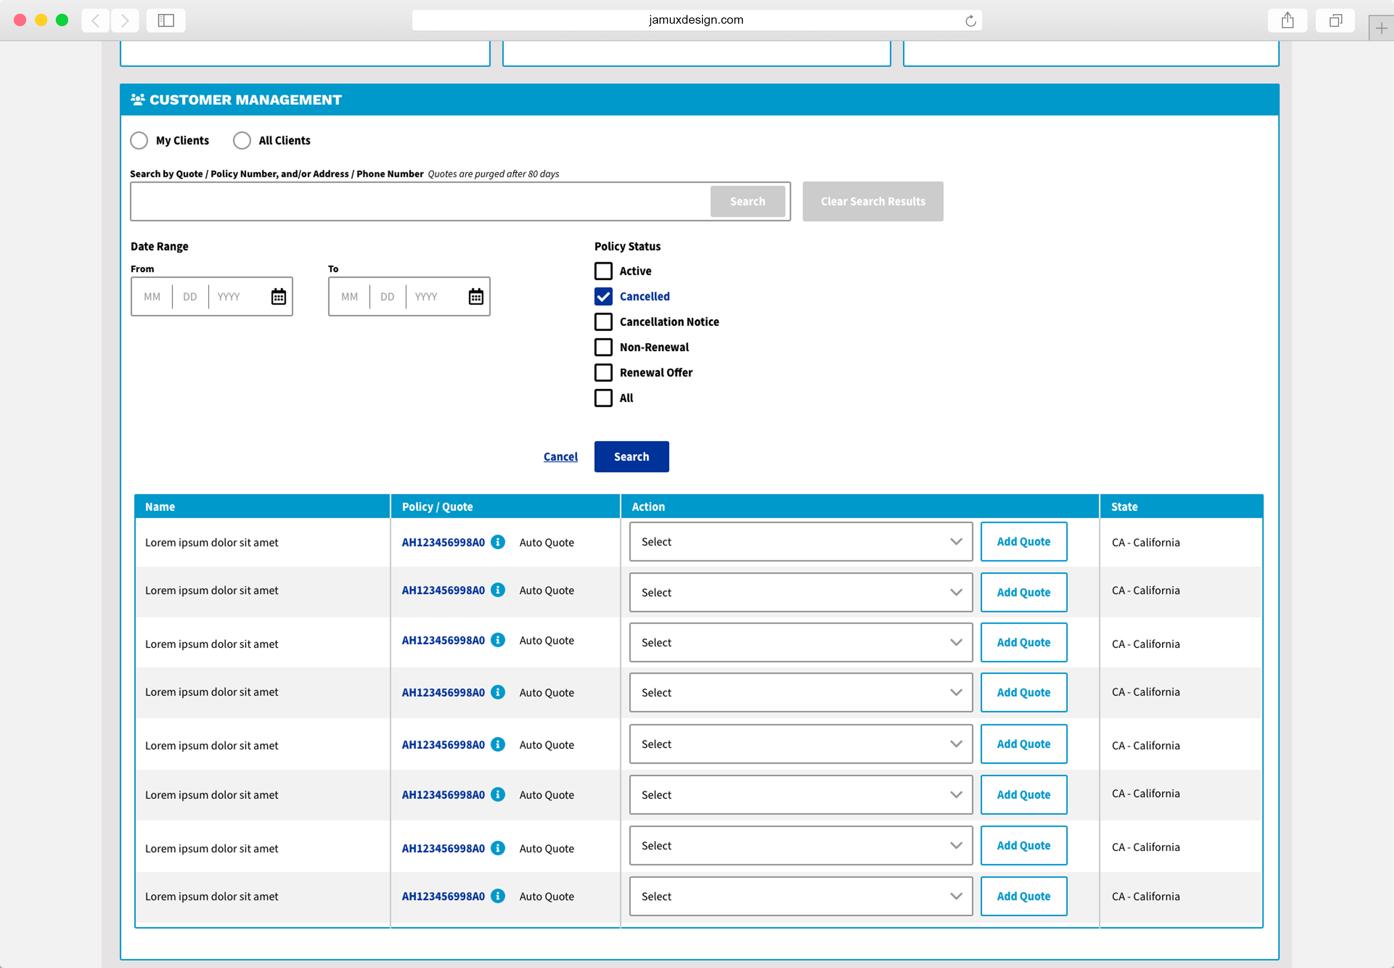Click the info icon in the last table row
The height and width of the screenshot is (968, 1394).
click(x=498, y=896)
